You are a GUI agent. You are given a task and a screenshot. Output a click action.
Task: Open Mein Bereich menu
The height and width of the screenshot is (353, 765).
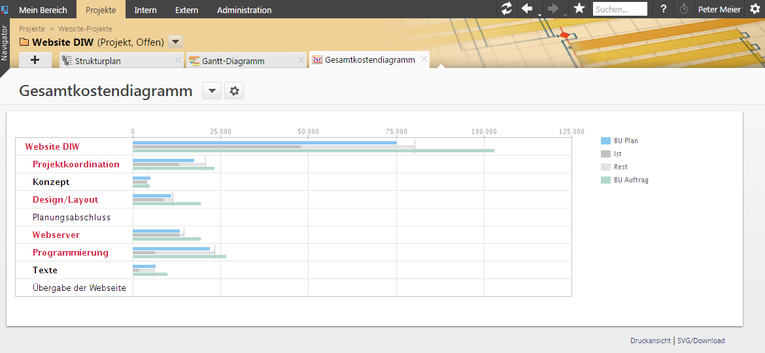click(43, 9)
